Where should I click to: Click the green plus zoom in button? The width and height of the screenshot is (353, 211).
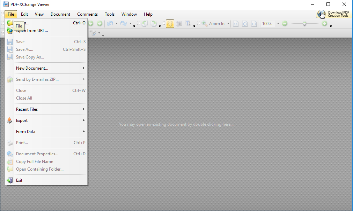[x=324, y=24]
